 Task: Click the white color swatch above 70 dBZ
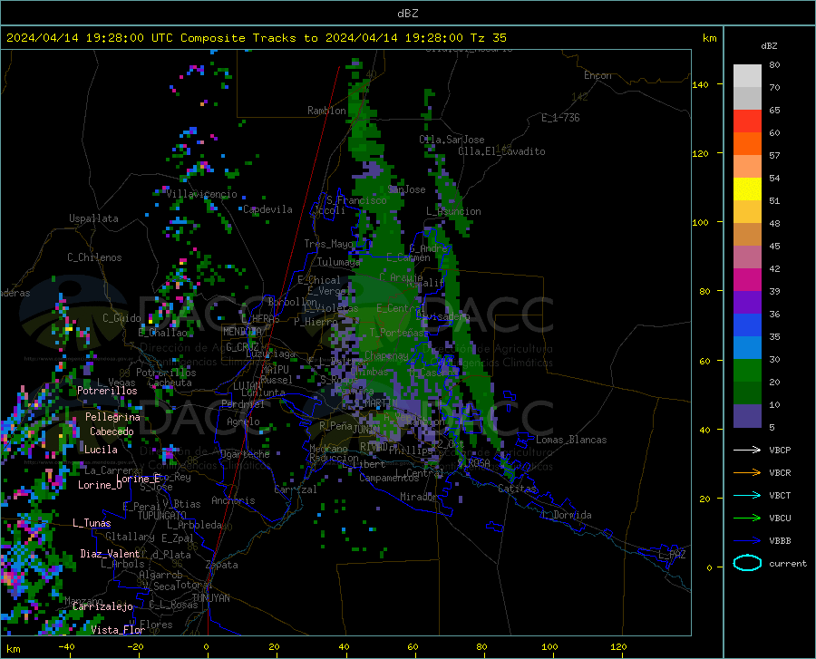747,75
